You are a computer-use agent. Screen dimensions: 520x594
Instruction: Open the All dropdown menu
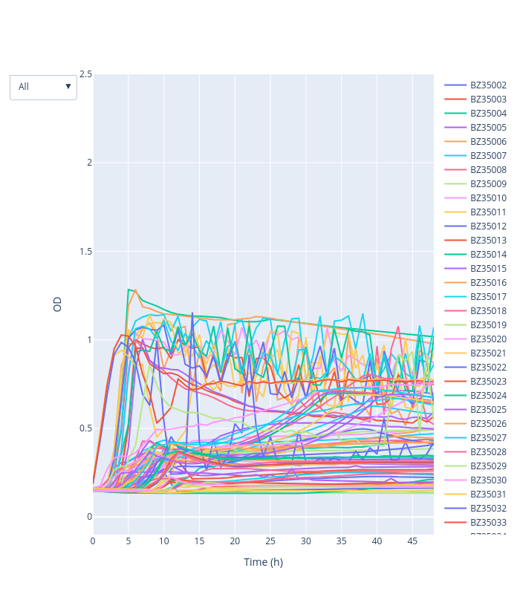click(x=43, y=87)
